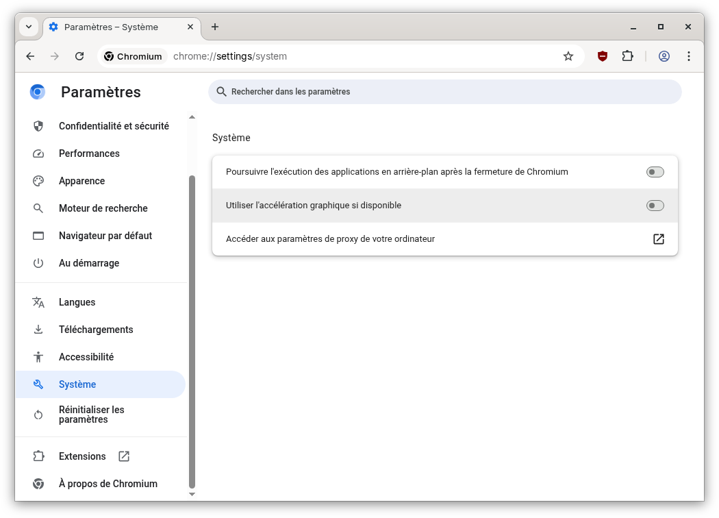719x518 pixels.
Task: Open proxy settings external link icon
Action: 658,239
